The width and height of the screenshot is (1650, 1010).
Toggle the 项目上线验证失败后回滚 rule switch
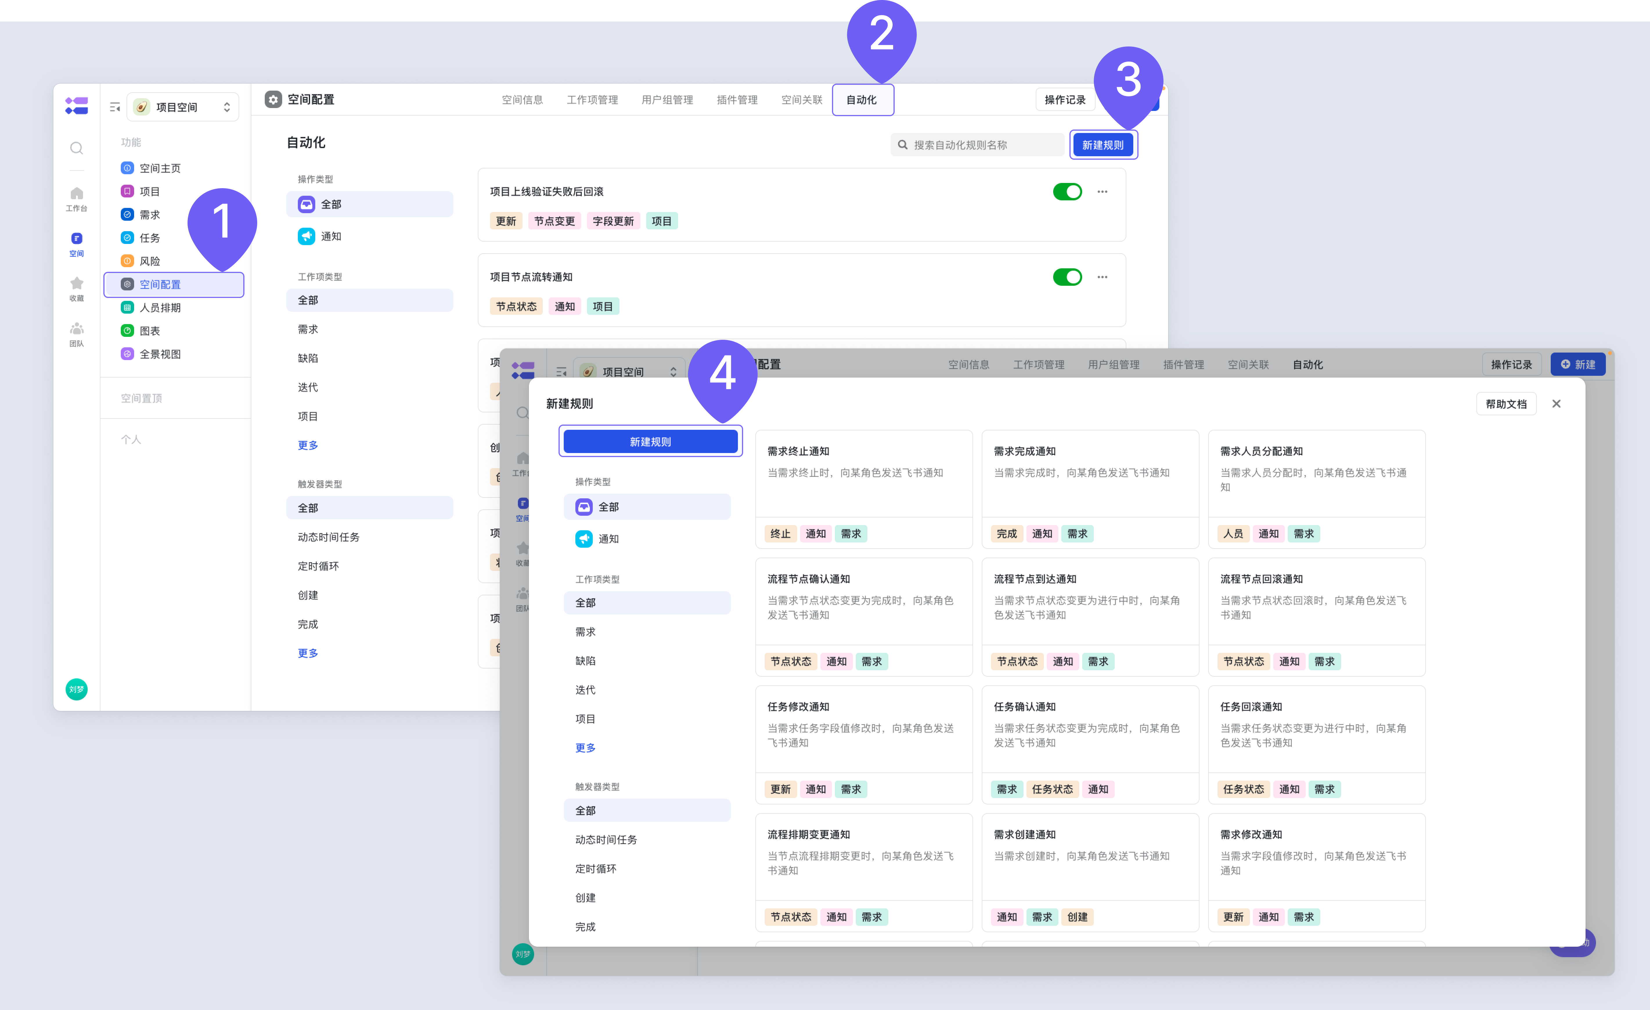1067,192
